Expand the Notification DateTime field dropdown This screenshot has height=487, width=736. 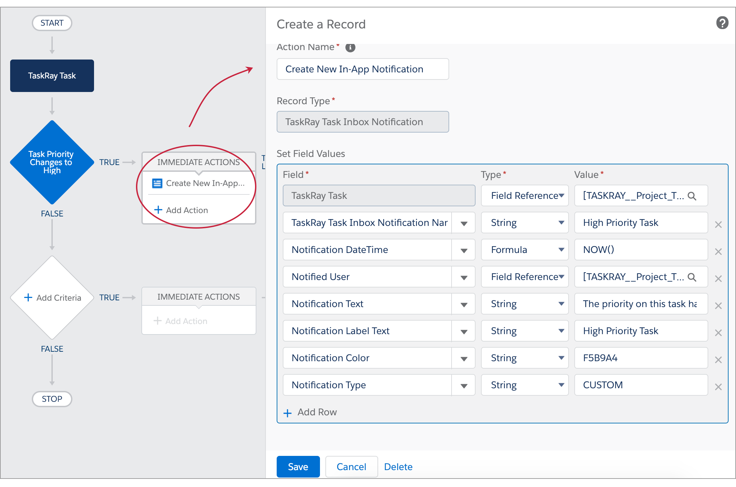(464, 250)
